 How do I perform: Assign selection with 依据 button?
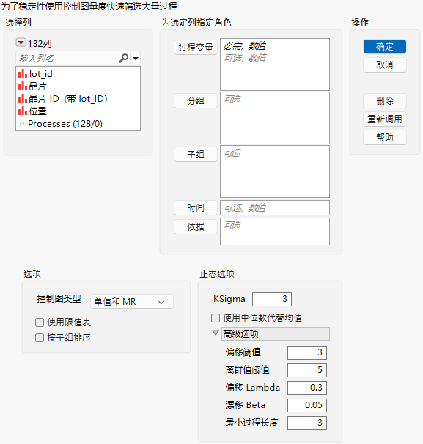pyautogui.click(x=196, y=227)
